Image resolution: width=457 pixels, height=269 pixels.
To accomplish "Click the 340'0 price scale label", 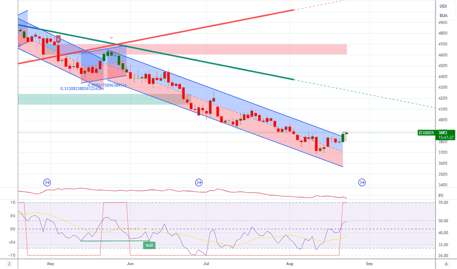I will tap(443, 185).
